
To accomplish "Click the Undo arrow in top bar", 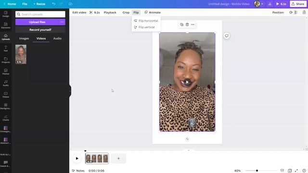I will (x=53, y=4).
